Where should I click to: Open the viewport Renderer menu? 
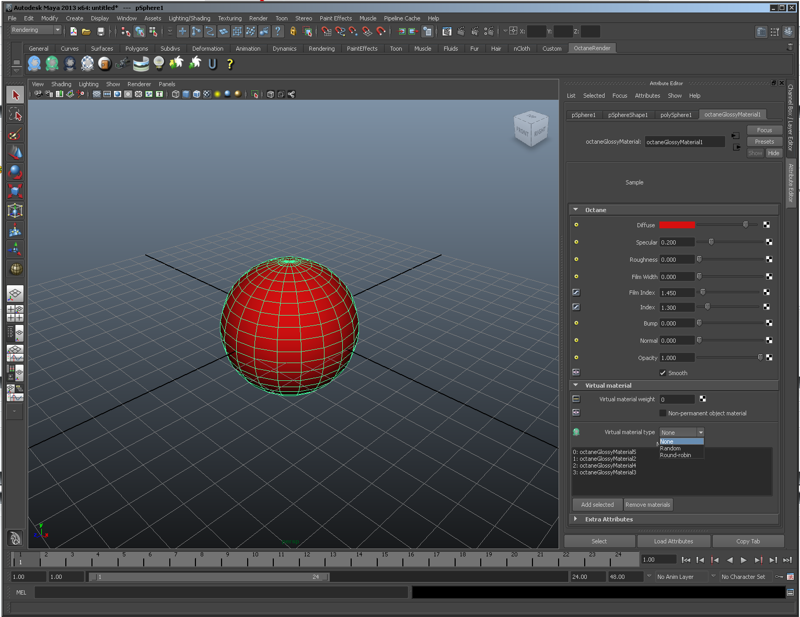click(x=139, y=84)
